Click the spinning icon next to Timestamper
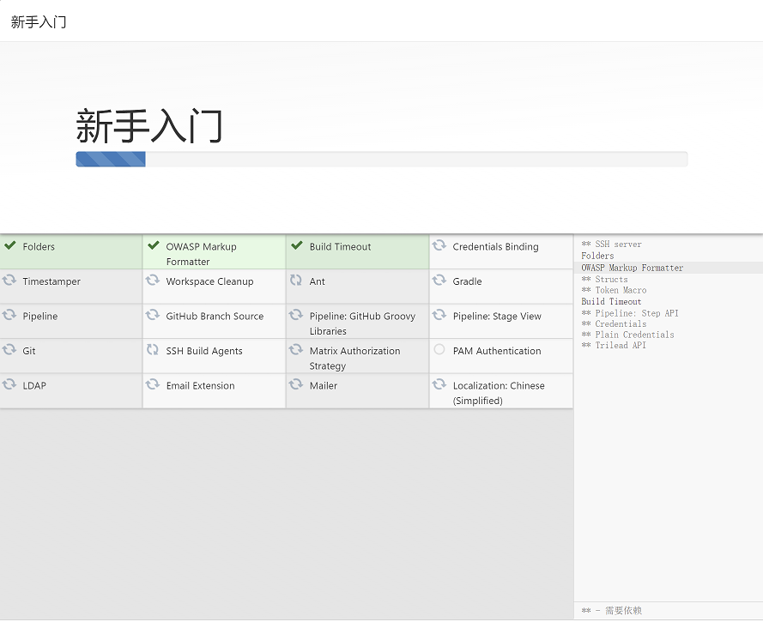Viewport: 763px width, 628px height. coord(10,281)
